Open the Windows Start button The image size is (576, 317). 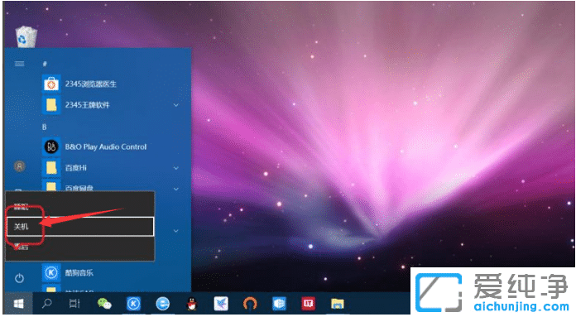(18, 304)
